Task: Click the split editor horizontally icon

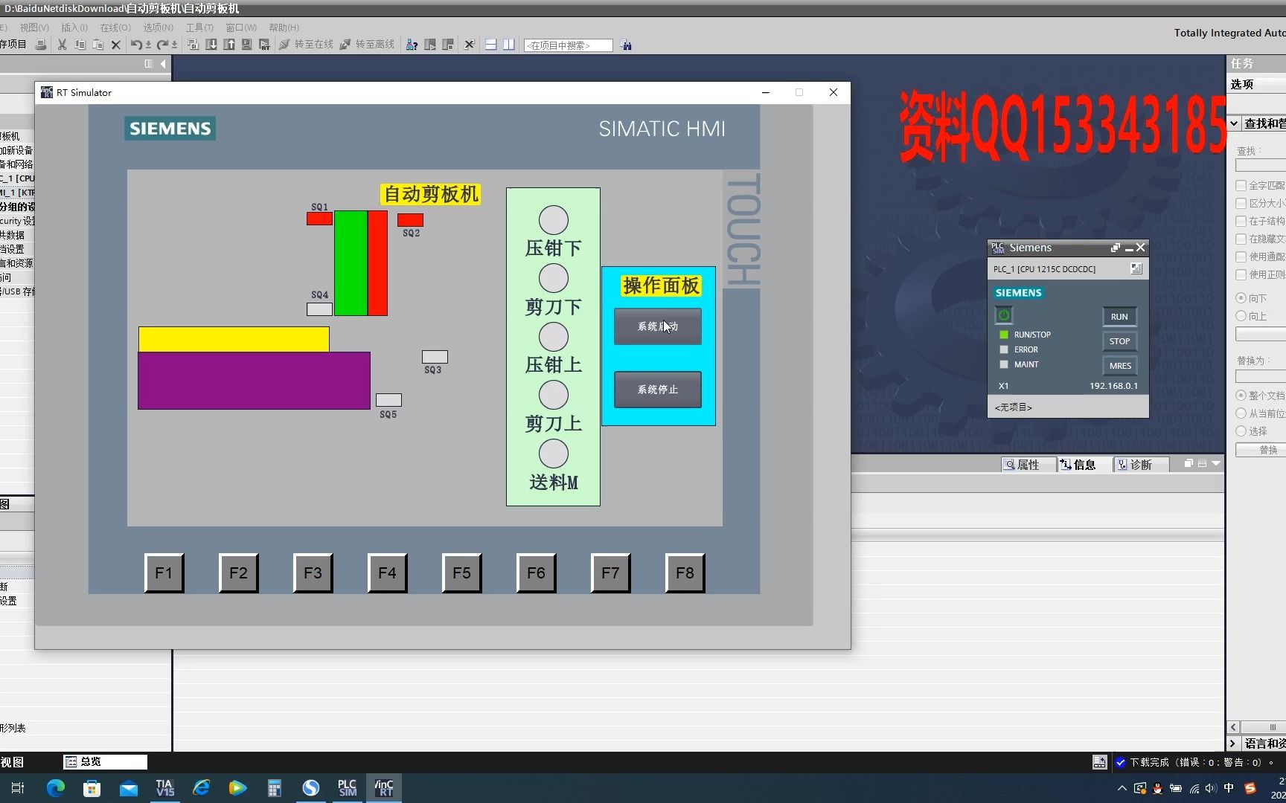Action: point(491,45)
